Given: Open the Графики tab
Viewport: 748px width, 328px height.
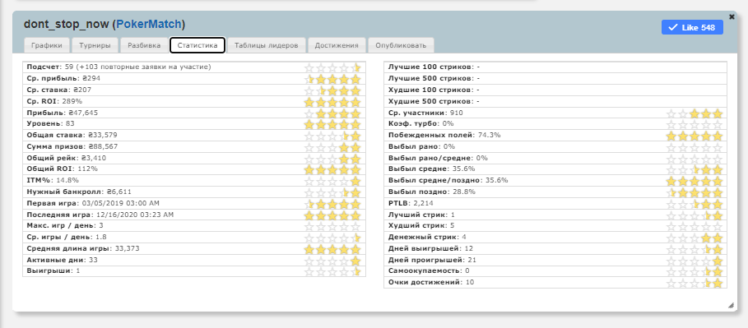Looking at the screenshot, I should tap(47, 45).
